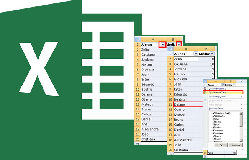Click the sort Z to A icon in filter menu
This screenshot has height=160, width=249.
205,93
